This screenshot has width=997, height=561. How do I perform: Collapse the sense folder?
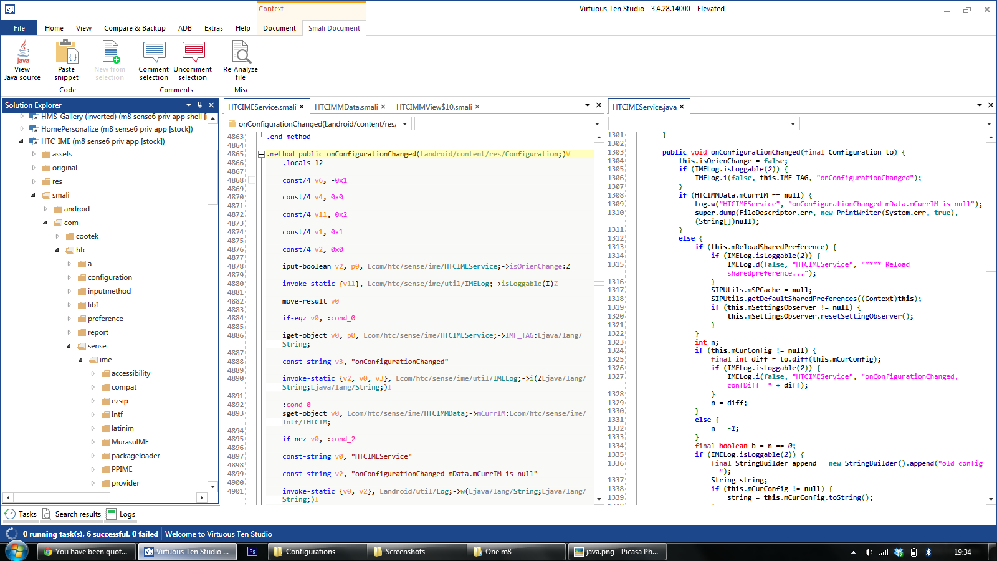pos(69,346)
